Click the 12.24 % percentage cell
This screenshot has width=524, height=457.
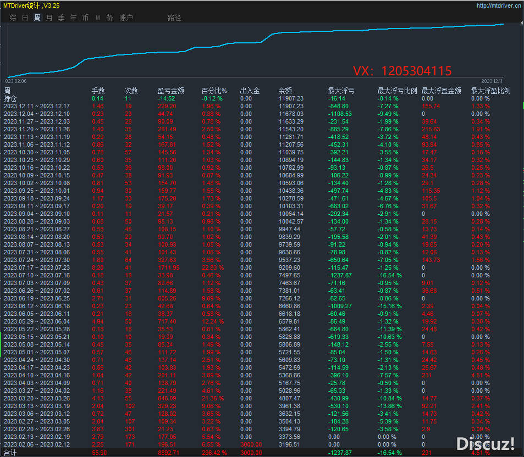[x=213, y=321]
